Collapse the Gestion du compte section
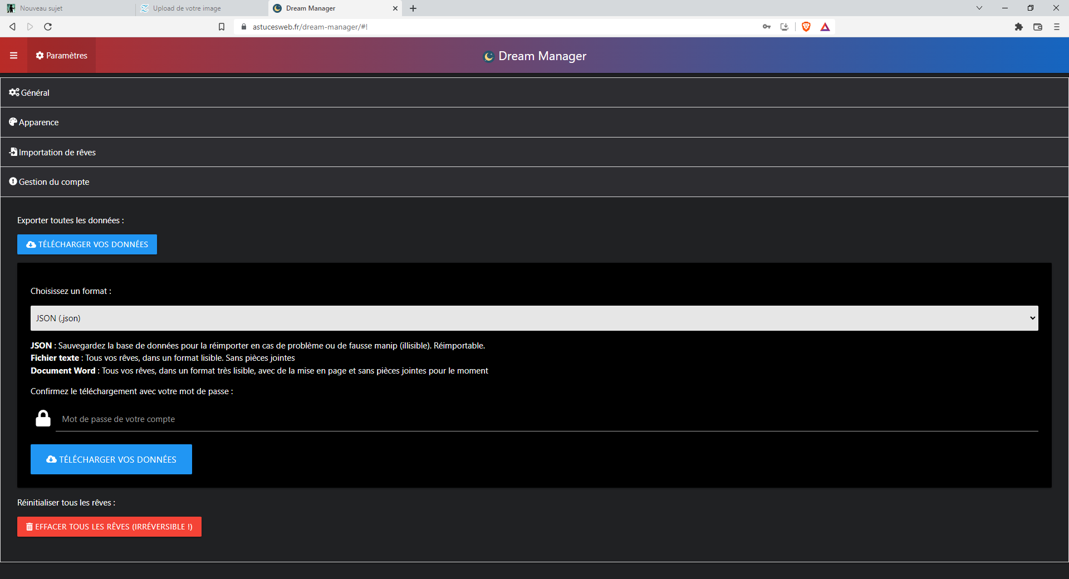 point(534,182)
